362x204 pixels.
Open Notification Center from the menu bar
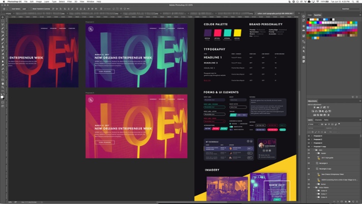358,2
